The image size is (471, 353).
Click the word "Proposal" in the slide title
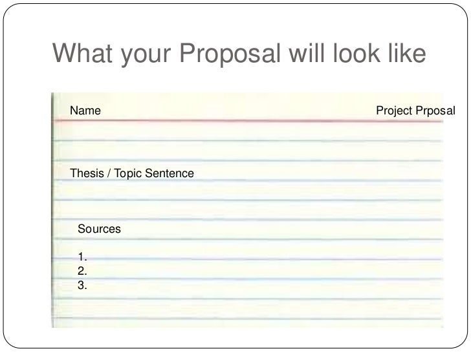[x=230, y=54]
